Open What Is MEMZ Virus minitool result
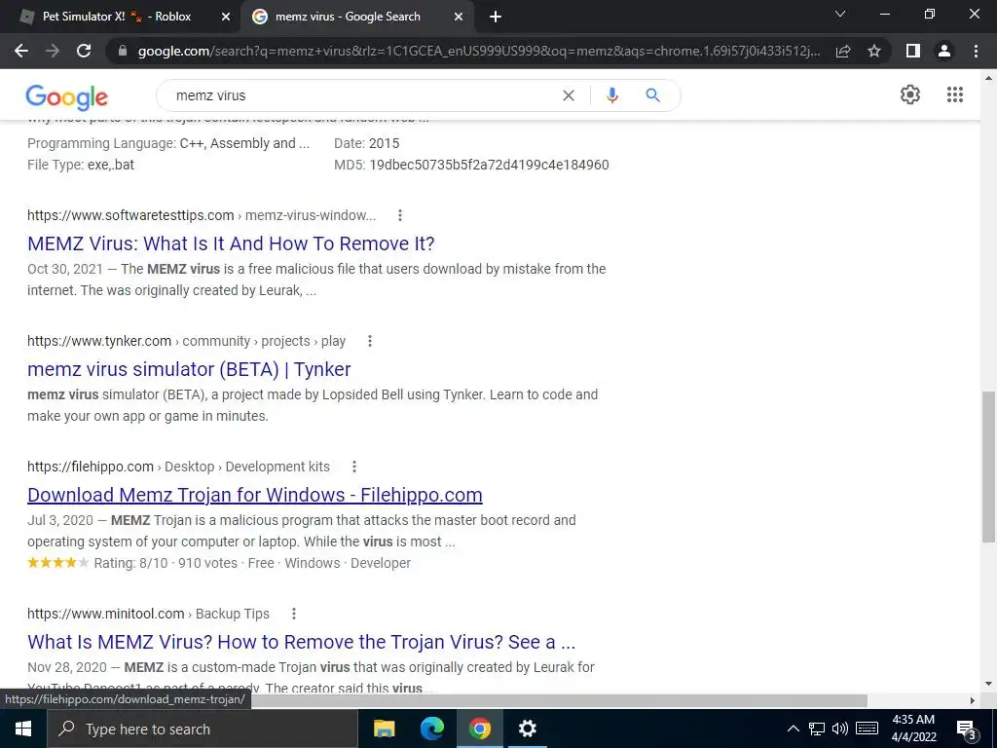 click(302, 642)
